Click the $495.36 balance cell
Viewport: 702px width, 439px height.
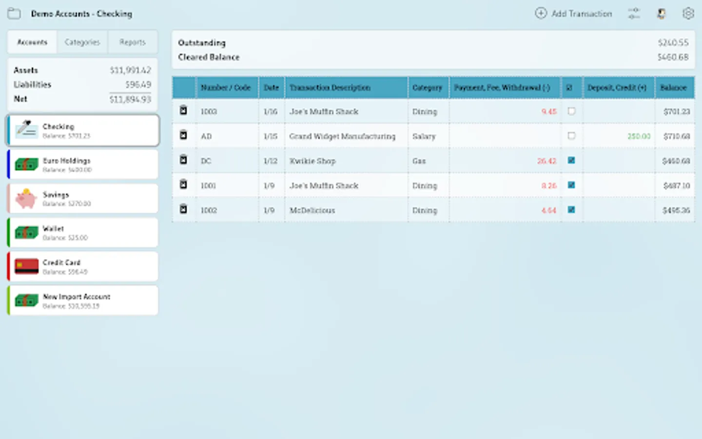click(x=675, y=210)
